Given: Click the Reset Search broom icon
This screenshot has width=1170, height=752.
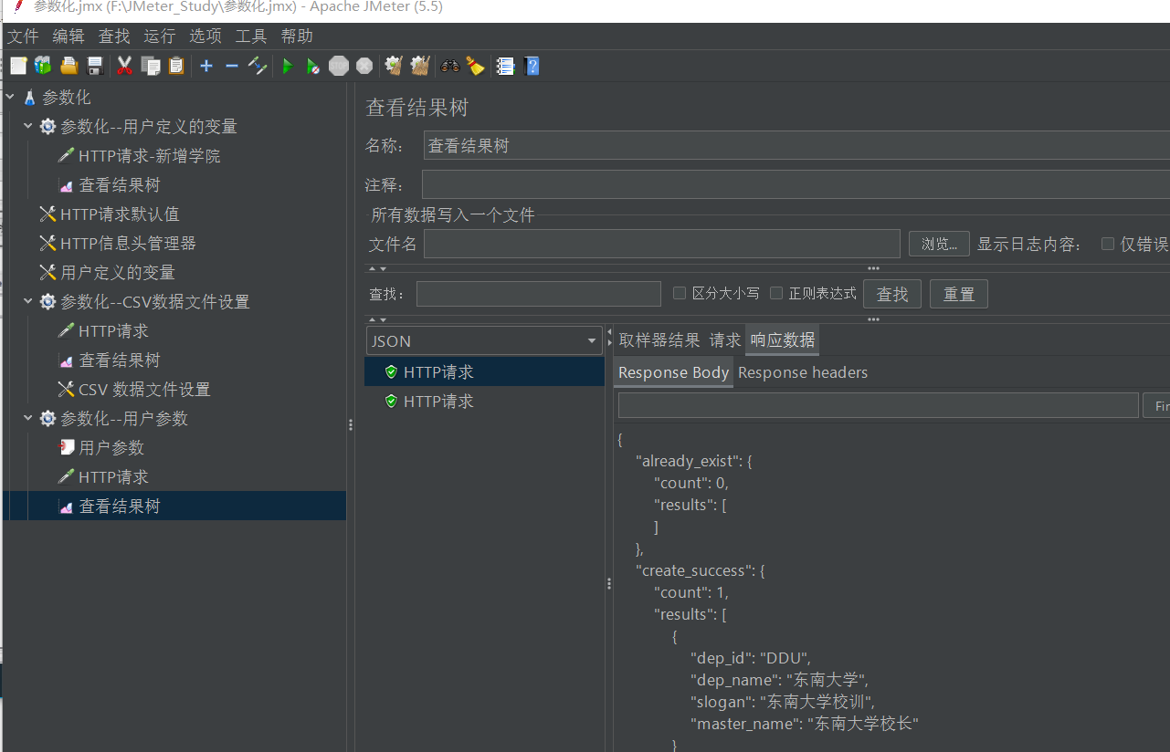Looking at the screenshot, I should pos(475,66).
